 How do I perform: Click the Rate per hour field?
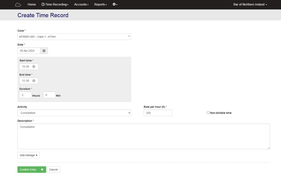coord(158,113)
